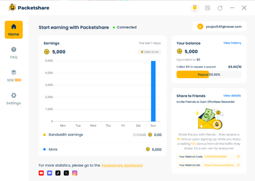The width and height of the screenshot is (255, 181).
Task: Open the X (Twitter) social icon
Action: pos(66,173)
